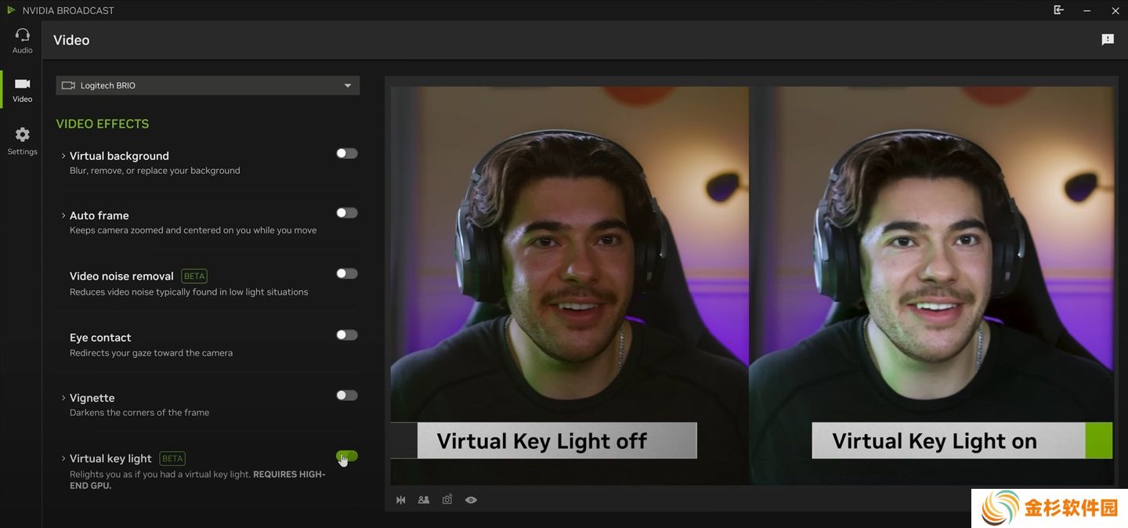Click the two-person compare icon below preview
The width and height of the screenshot is (1128, 528).
(424, 500)
